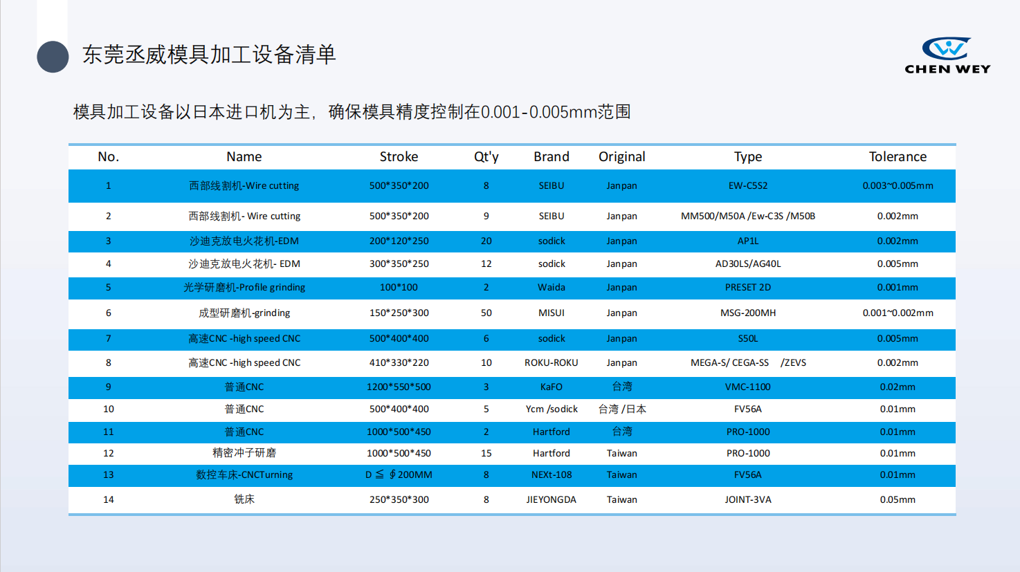
Task: Click the 光学研磨机-Profile grinding row name
Action: coord(244,288)
